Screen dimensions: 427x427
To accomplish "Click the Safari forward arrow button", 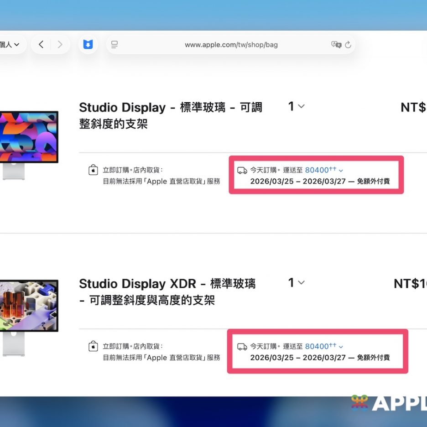I will (x=60, y=44).
